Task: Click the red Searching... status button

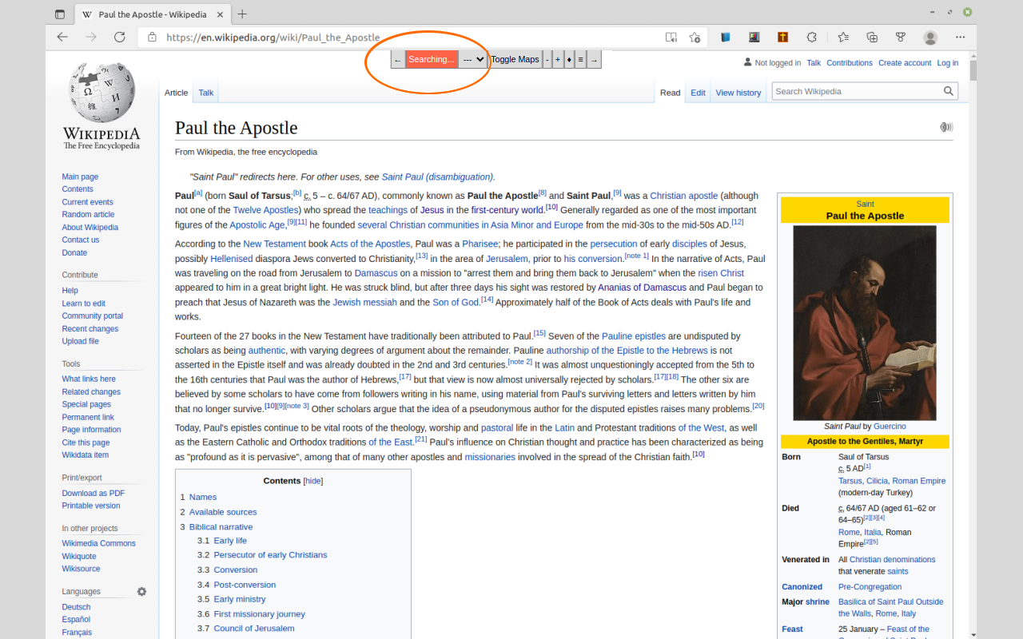Action: point(432,59)
